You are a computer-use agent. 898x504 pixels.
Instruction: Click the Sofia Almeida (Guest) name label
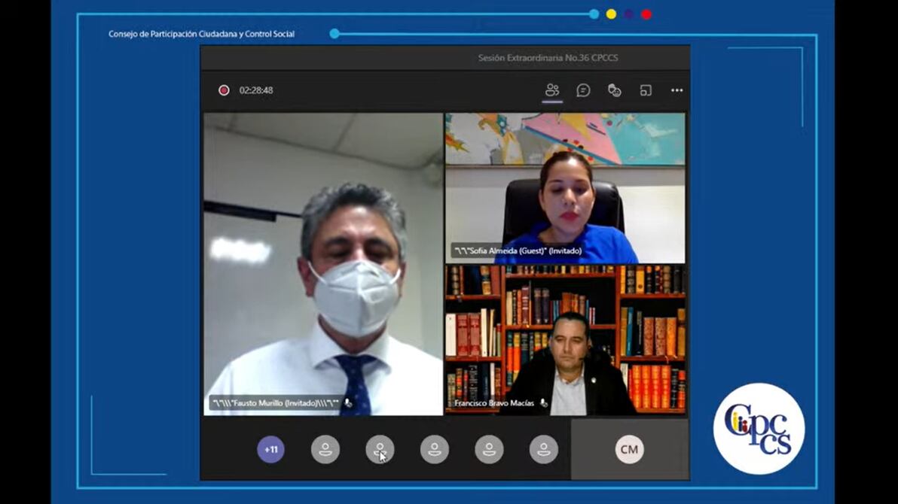tap(517, 251)
